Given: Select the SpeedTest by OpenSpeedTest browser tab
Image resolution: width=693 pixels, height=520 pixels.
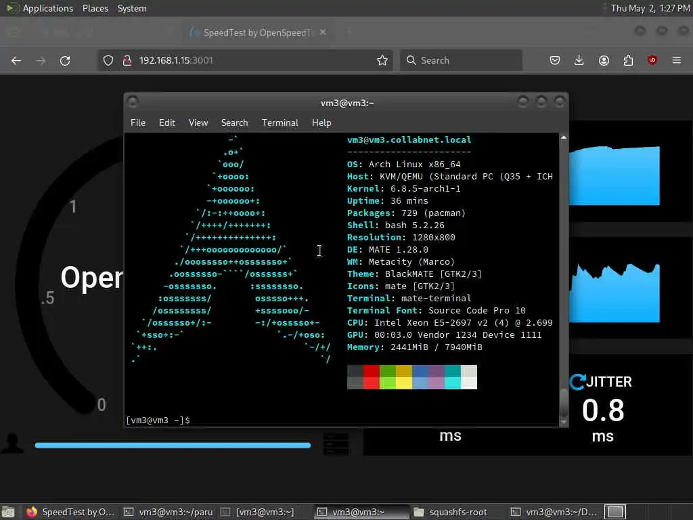Looking at the screenshot, I should (x=258, y=32).
